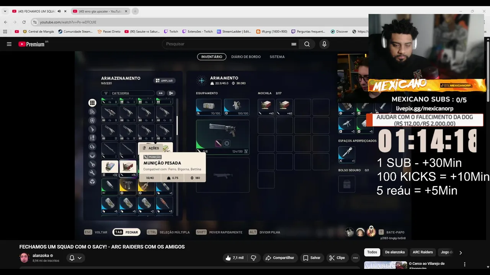Screen dimensions: 490x275
Task: Click the auto-sort arrows button beside CATEGORIA
Action: [161, 93]
